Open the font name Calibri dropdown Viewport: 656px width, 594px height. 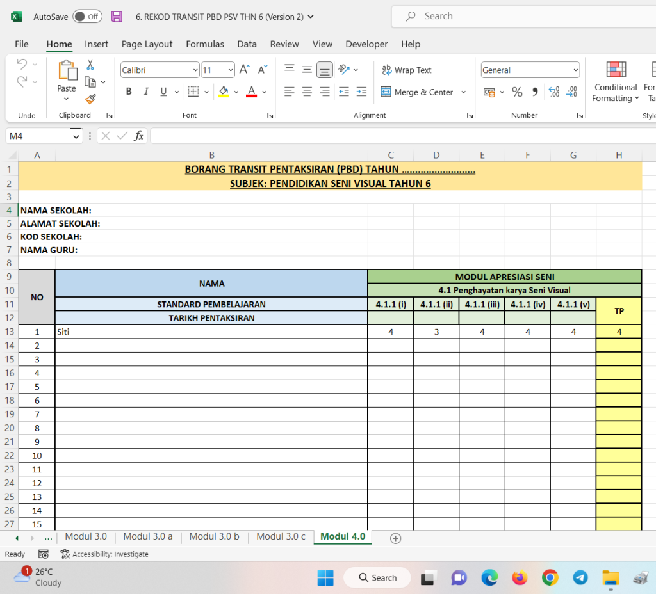pyautogui.click(x=195, y=70)
